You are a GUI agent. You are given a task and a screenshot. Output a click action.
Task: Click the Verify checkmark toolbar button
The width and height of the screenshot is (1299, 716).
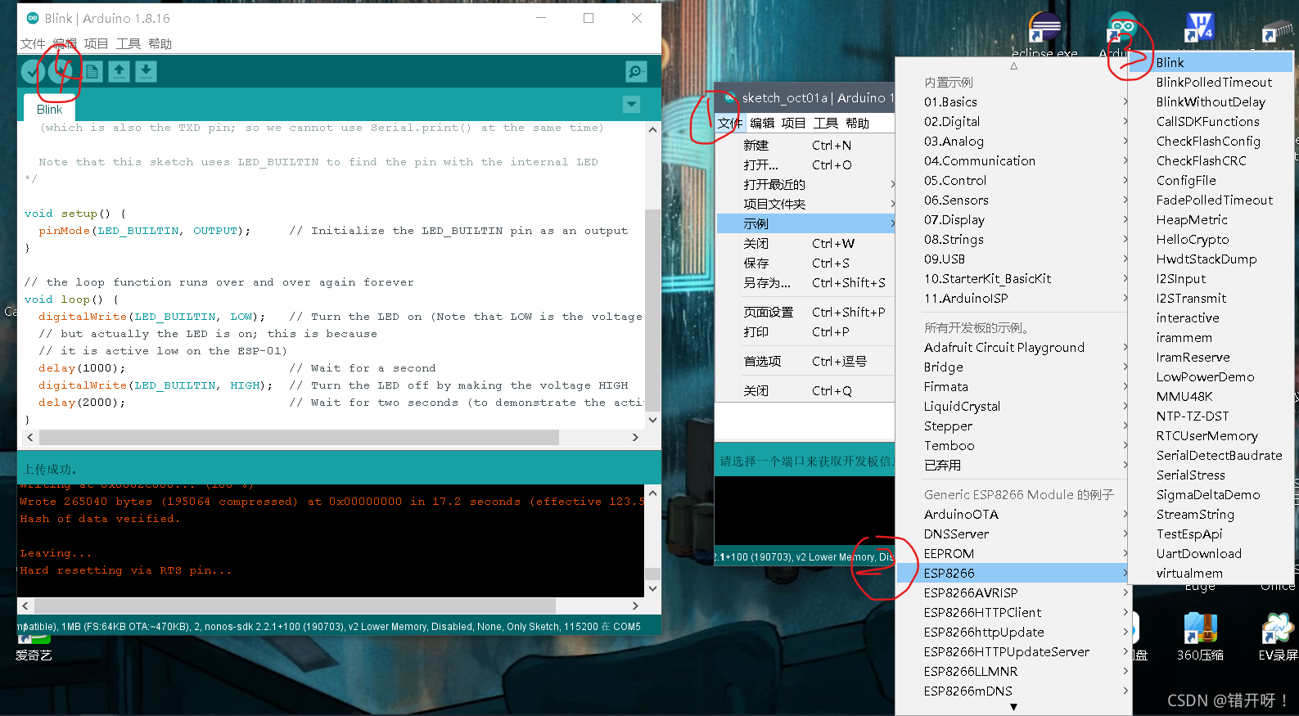coord(34,72)
